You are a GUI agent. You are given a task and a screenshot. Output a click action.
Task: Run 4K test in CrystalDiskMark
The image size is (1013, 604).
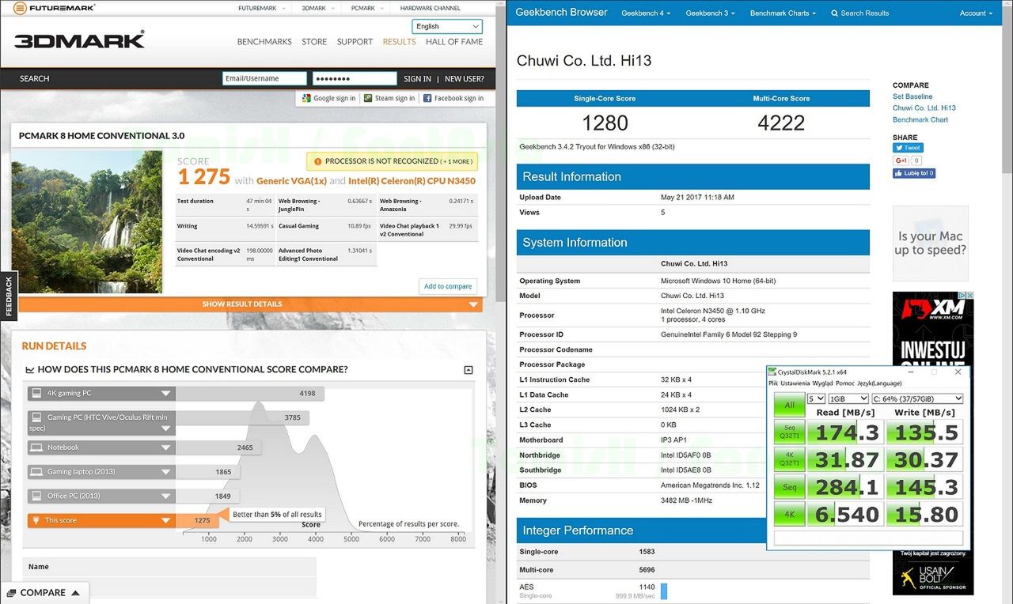click(789, 514)
